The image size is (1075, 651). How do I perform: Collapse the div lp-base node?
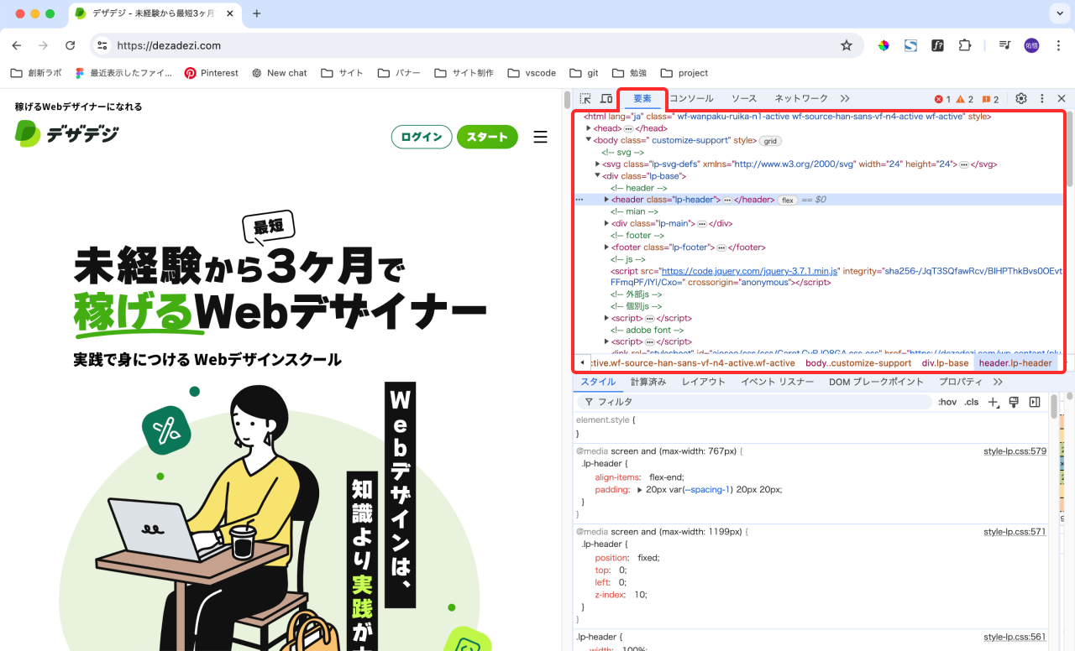598,176
